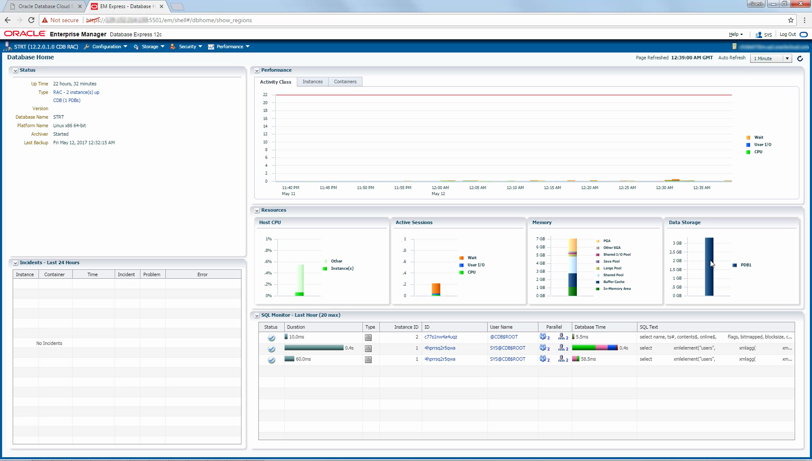Click the Duration column header
Image resolution: width=812 pixels, height=461 pixels.
point(324,327)
